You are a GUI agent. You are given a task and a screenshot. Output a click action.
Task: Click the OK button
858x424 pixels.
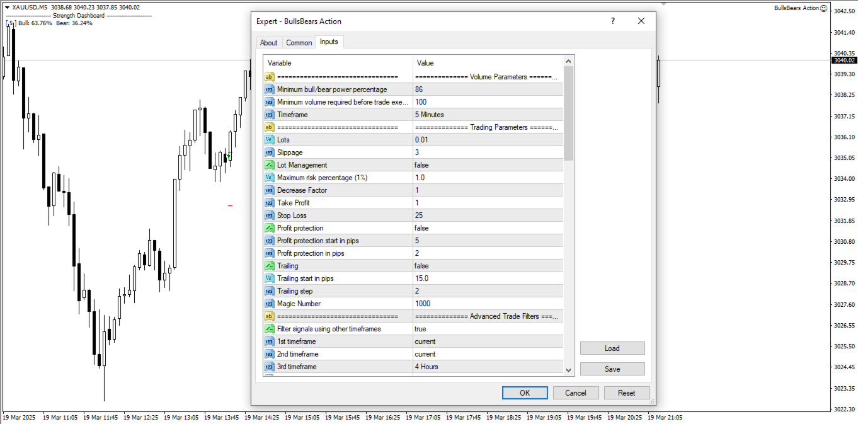tap(525, 392)
